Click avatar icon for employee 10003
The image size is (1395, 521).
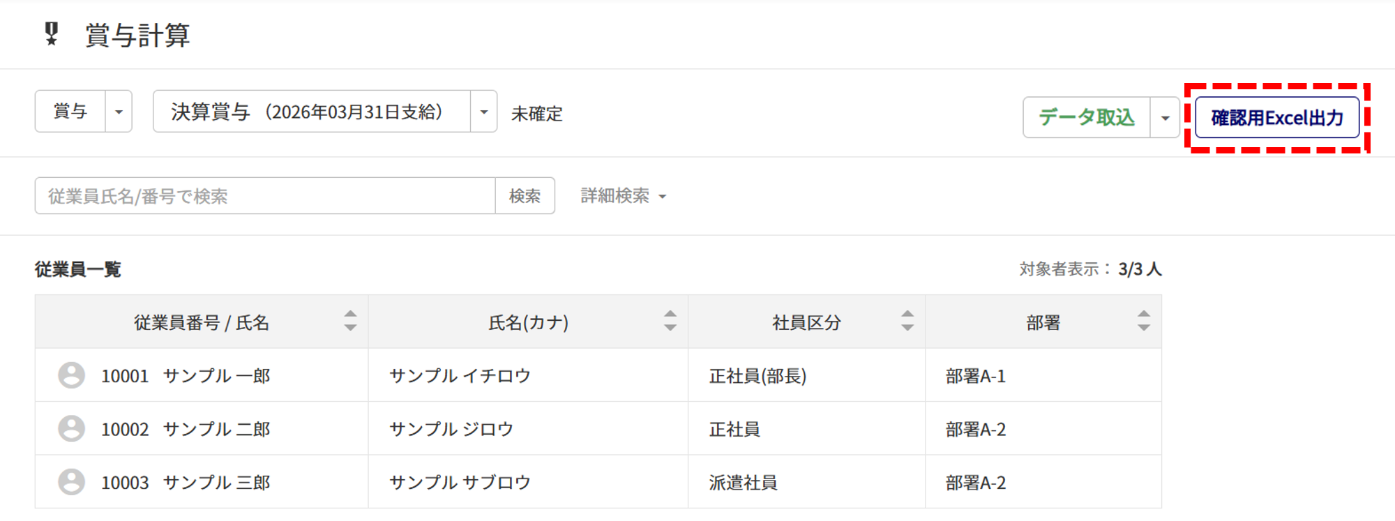(x=71, y=482)
